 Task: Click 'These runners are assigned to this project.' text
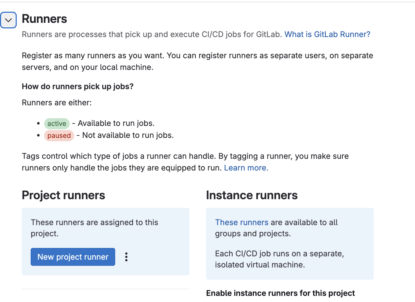[x=95, y=228]
